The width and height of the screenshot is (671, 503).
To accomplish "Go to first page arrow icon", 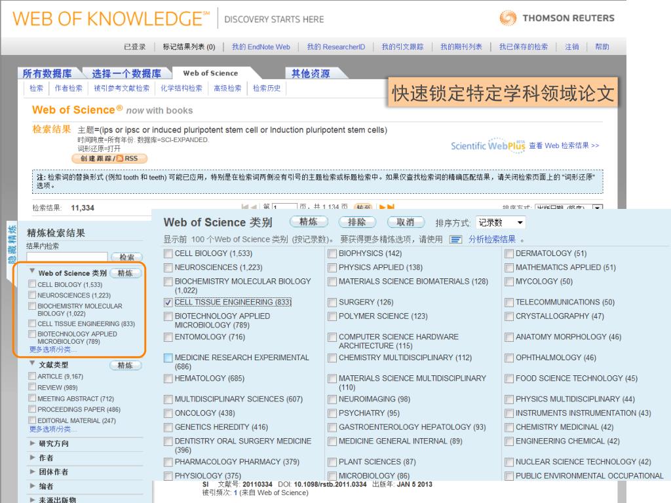I will click(245, 207).
